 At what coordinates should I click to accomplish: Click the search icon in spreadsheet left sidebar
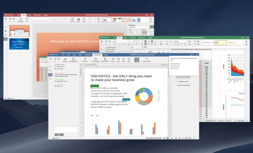(x=102, y=49)
